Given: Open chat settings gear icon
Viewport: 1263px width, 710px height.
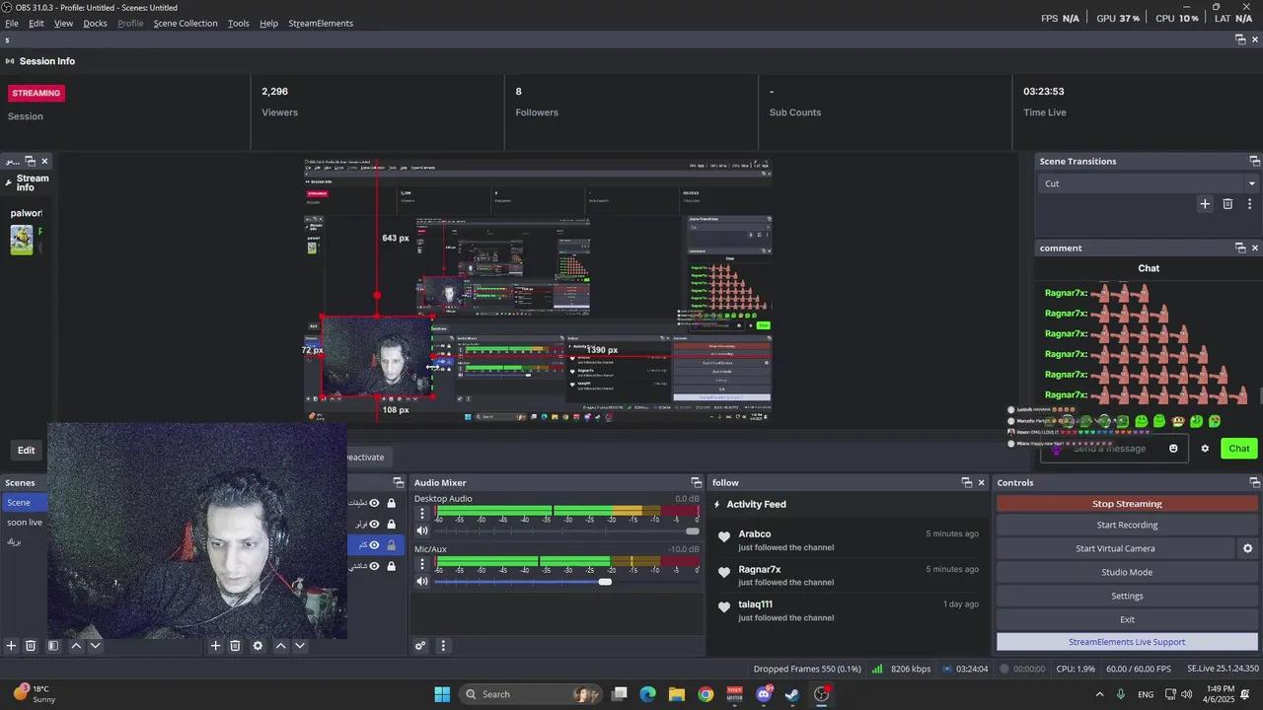Looking at the screenshot, I should click(x=1205, y=449).
